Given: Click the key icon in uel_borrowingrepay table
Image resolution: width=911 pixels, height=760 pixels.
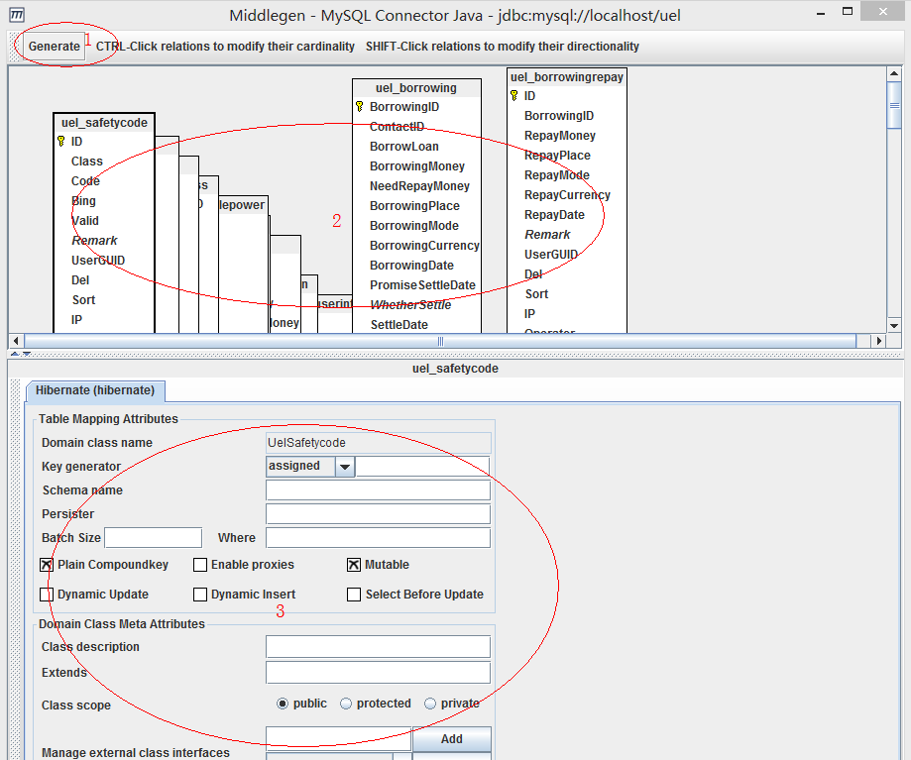Looking at the screenshot, I should (513, 96).
